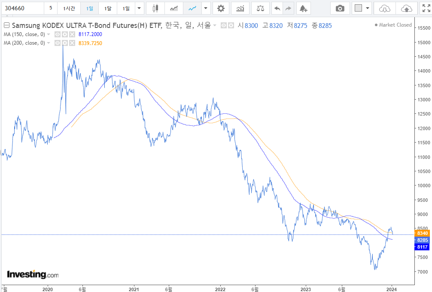Open chart properties gear icon

pos(221,8)
